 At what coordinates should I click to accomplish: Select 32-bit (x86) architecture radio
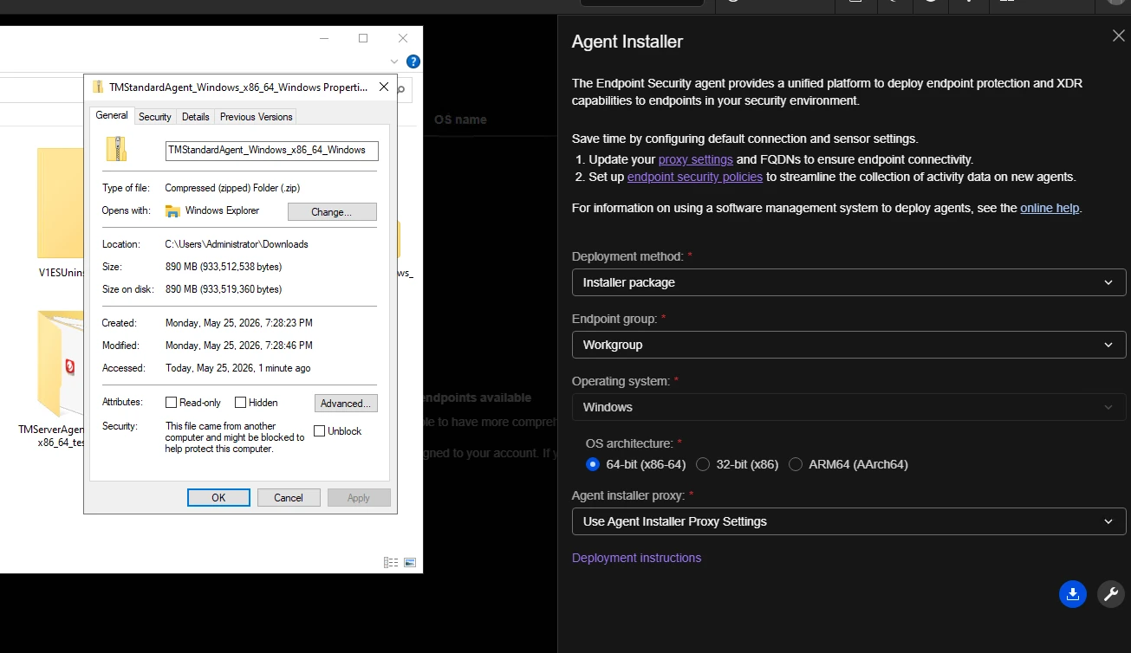click(x=703, y=464)
